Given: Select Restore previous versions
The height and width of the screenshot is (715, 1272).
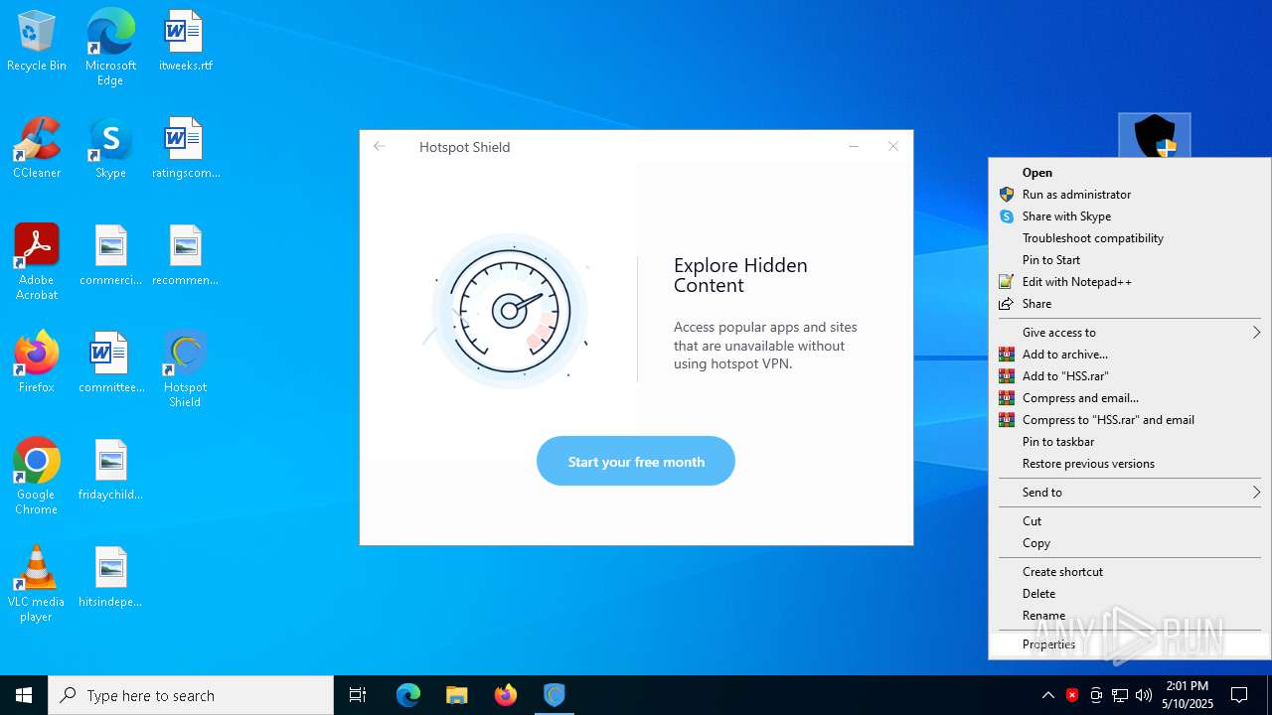Looking at the screenshot, I should (1130, 464).
